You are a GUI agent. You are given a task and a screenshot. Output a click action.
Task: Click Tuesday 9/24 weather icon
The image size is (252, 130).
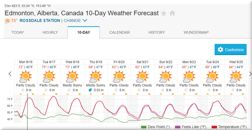(212, 77)
